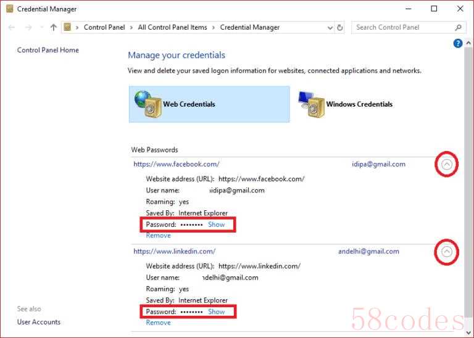Screen dimensions: 474x338
Task: Click the vertical scrollbar up arrow
Action: (x=468, y=43)
